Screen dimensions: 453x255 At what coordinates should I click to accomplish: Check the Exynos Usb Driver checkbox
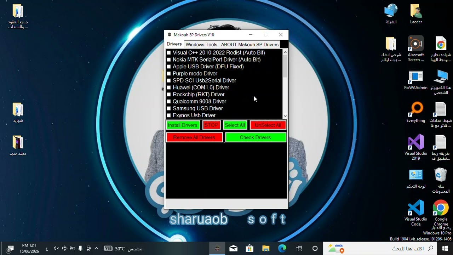[x=169, y=115]
